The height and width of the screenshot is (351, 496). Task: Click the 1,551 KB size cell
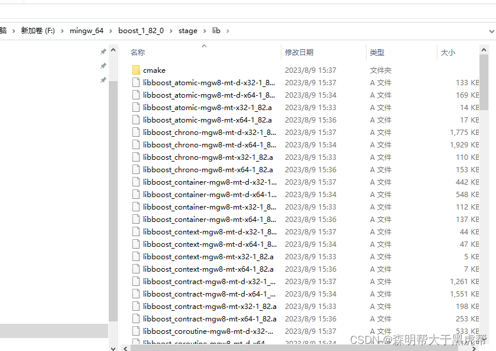(464, 294)
